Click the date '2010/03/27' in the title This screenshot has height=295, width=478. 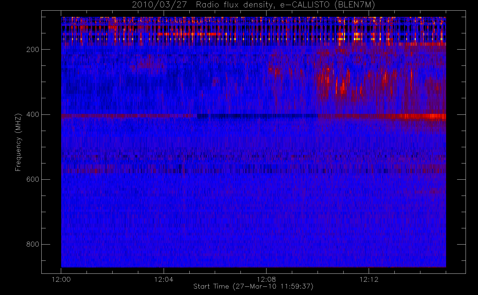tap(160, 5)
